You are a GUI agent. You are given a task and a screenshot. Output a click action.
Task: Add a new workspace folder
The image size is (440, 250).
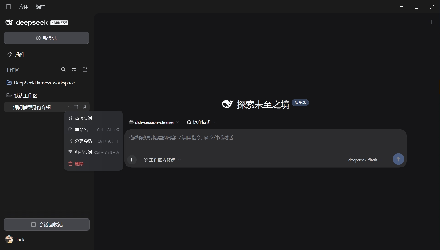[x=85, y=70]
